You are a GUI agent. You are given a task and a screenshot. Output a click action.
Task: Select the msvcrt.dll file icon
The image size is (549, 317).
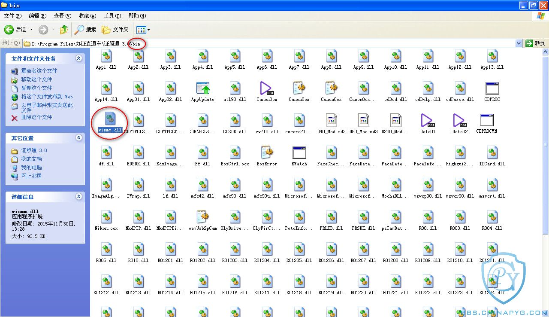tap(492, 185)
